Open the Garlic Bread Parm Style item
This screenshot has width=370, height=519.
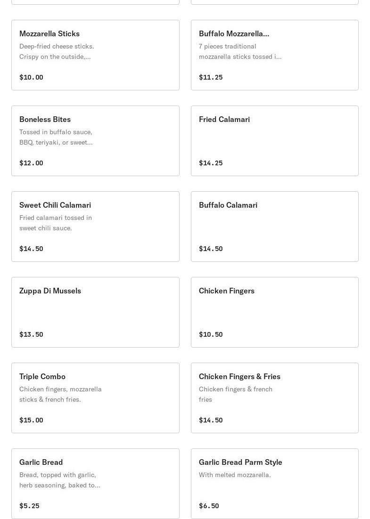pos(274,484)
